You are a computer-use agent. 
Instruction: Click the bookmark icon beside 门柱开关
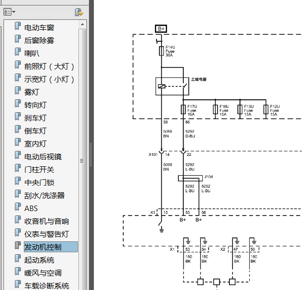[18, 168]
